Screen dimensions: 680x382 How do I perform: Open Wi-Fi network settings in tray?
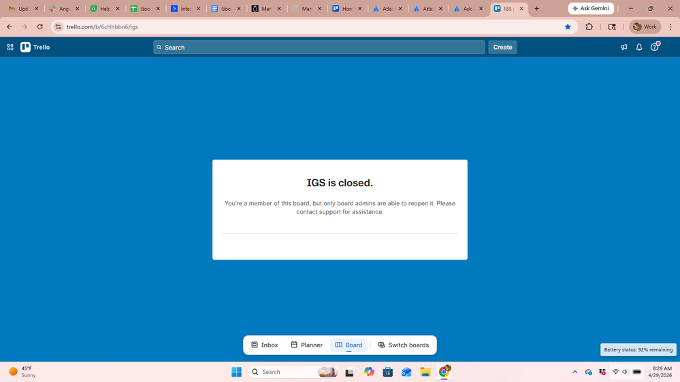click(x=615, y=372)
